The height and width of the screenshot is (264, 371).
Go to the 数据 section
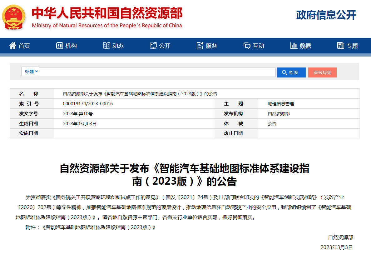[301, 46]
